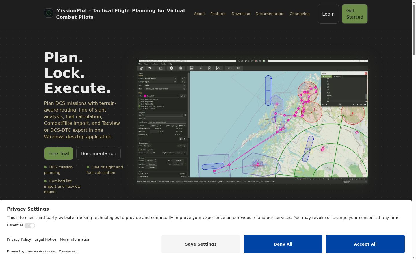416x260 pixels.
Task: View the Changelog page
Action: coord(300,14)
